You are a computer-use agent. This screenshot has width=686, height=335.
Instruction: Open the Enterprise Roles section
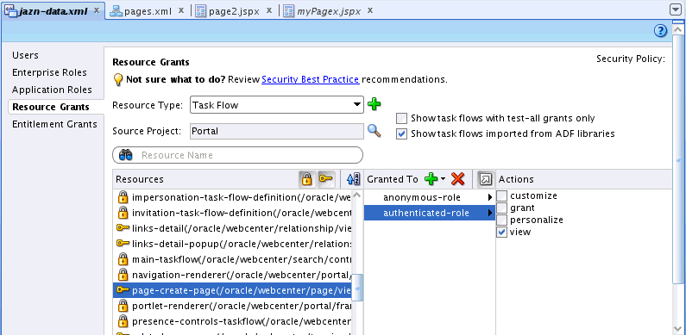(49, 72)
